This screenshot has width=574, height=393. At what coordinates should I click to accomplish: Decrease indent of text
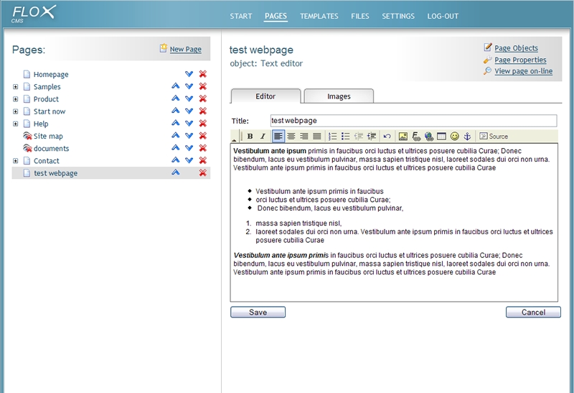(x=358, y=137)
